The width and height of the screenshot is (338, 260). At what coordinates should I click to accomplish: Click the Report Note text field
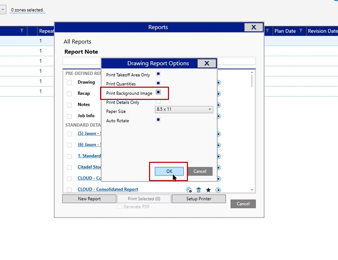pyautogui.click(x=159, y=61)
